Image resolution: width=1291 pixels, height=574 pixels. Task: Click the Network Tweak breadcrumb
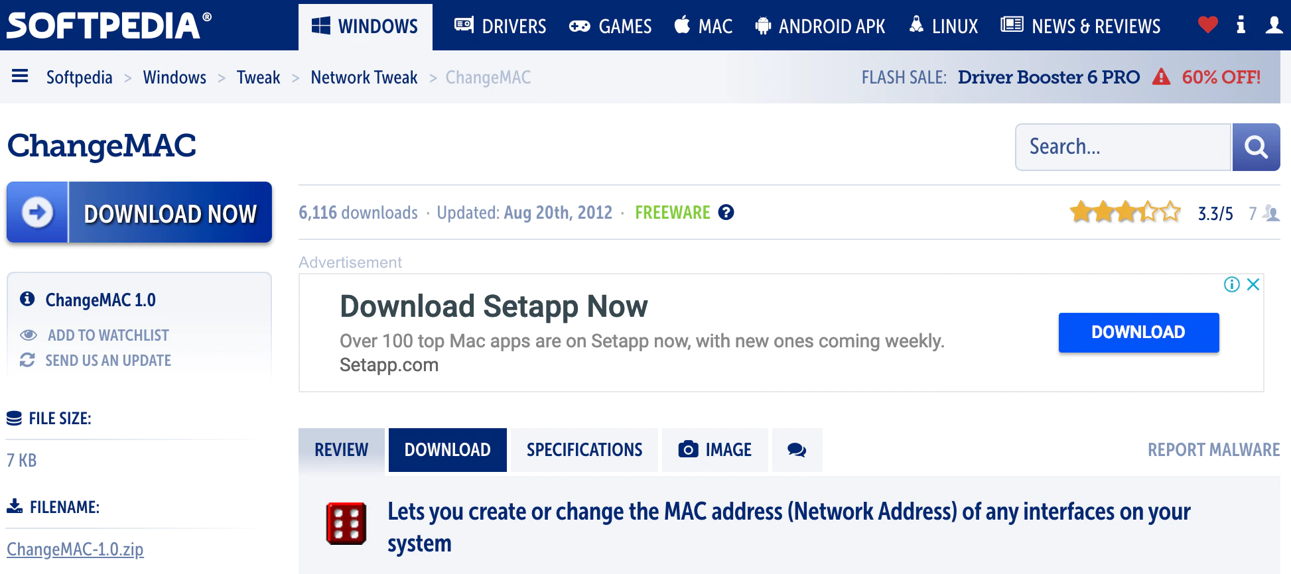[x=364, y=78]
